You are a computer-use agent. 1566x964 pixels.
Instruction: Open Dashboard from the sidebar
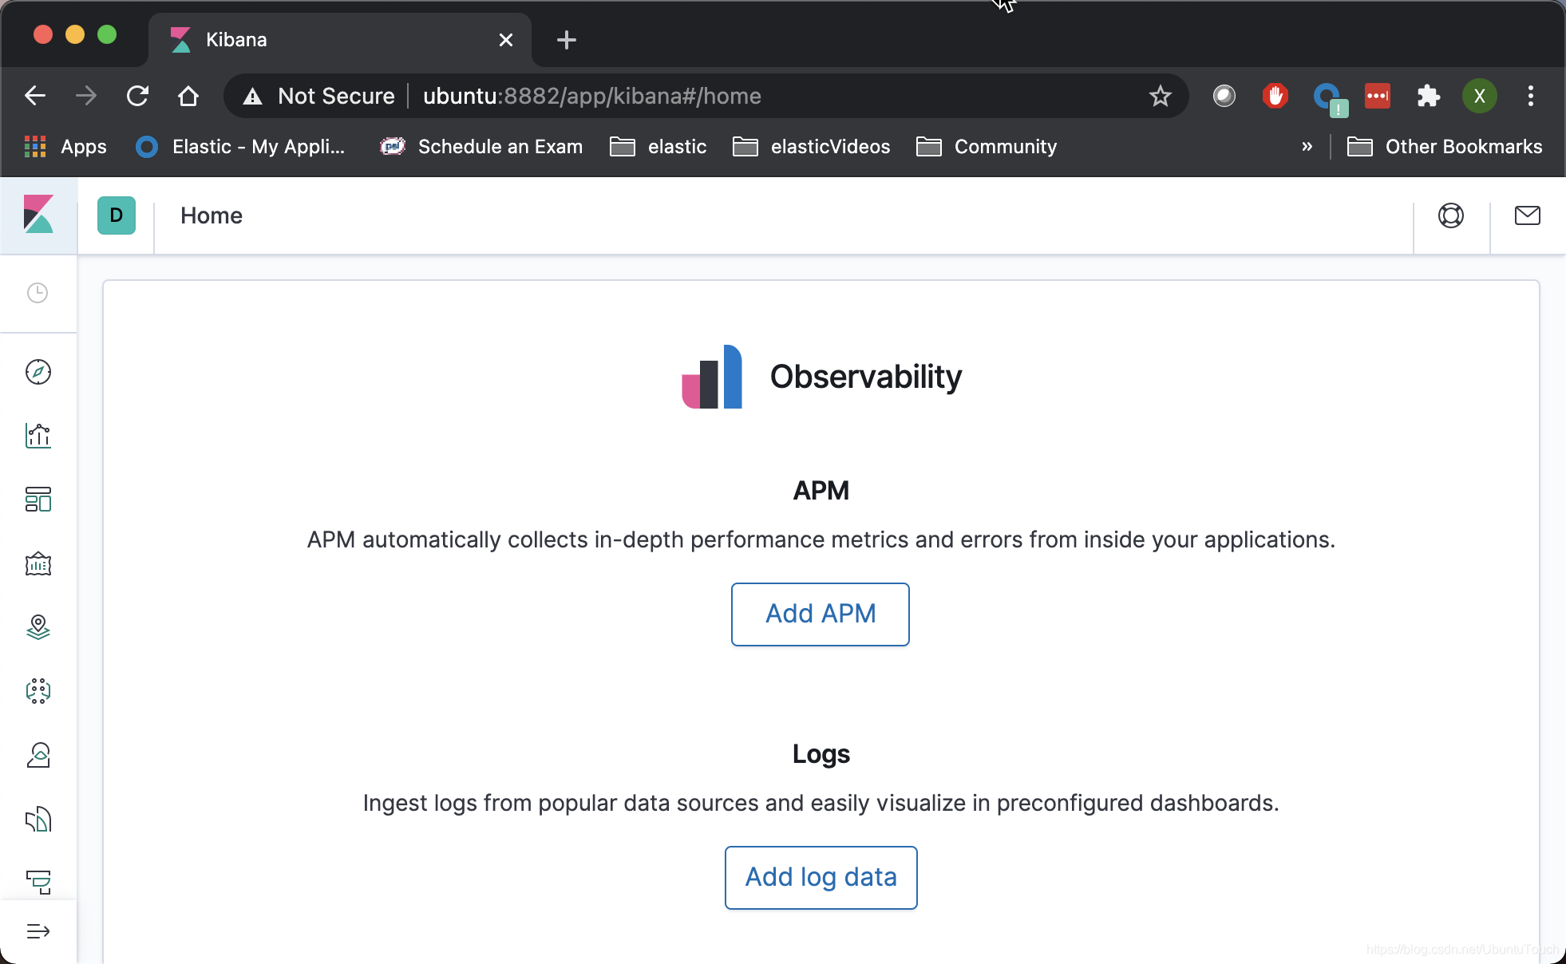point(38,500)
